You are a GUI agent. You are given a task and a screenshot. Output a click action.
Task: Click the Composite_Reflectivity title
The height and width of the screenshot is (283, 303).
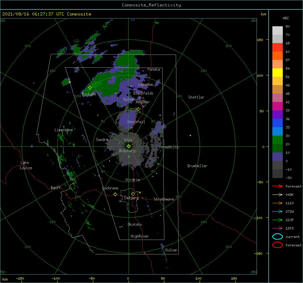[x=151, y=5]
